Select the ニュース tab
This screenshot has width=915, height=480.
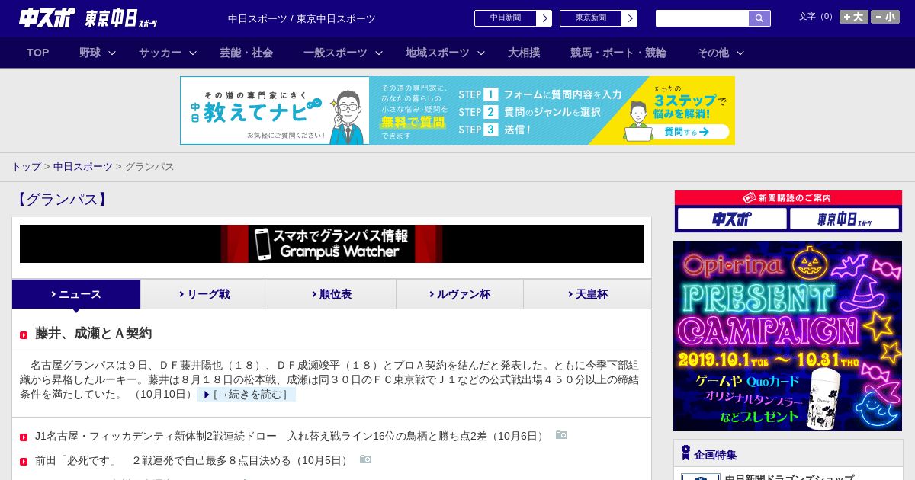76,294
